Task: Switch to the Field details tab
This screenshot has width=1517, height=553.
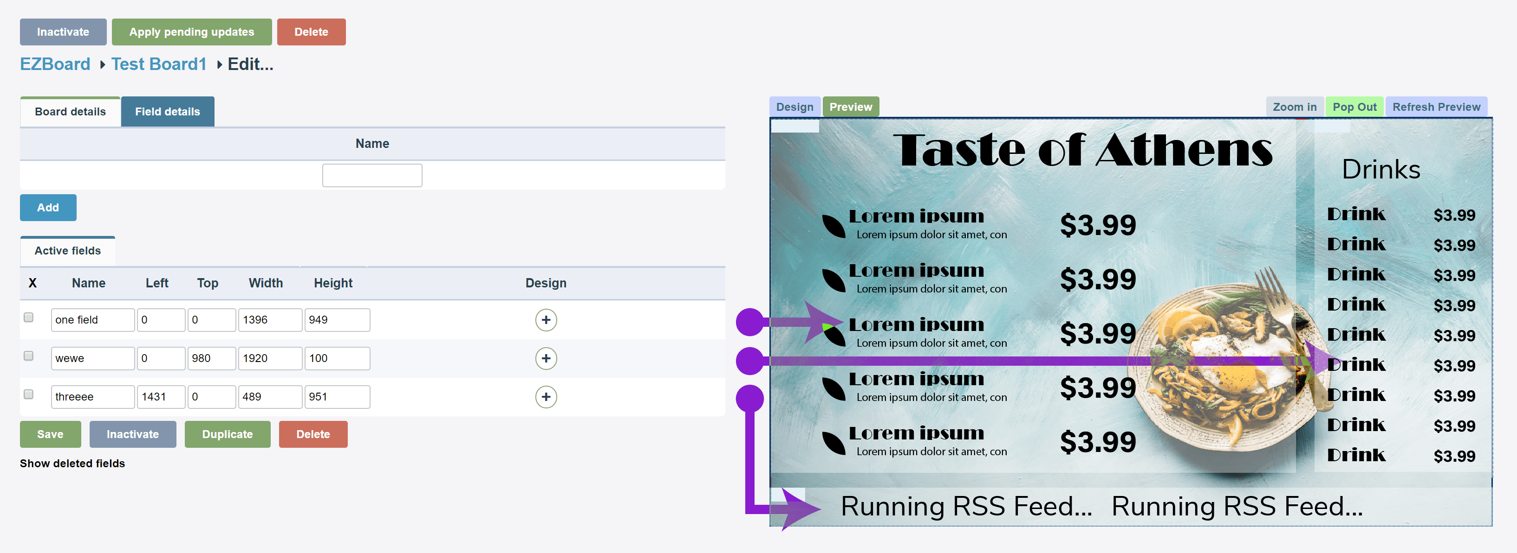Action: click(x=167, y=112)
